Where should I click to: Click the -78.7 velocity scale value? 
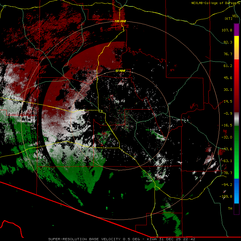tap(227, 173)
